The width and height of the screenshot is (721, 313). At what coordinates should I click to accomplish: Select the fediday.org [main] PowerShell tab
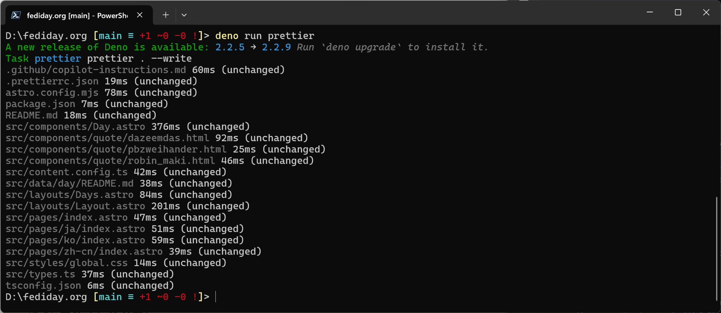(77, 15)
